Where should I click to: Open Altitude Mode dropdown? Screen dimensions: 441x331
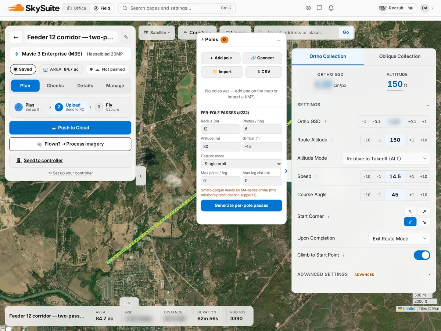pyautogui.click(x=386, y=159)
